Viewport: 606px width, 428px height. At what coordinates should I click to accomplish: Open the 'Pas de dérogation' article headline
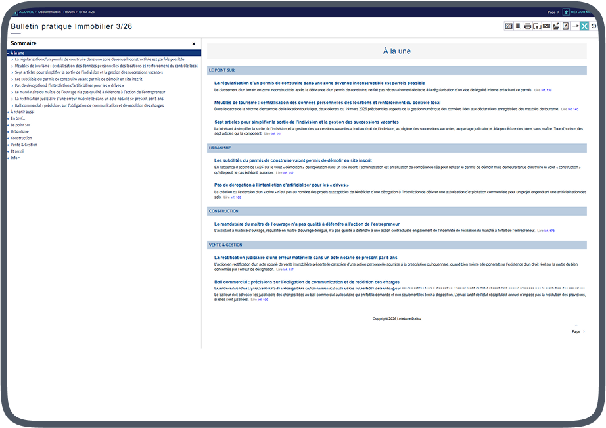pos(281,185)
